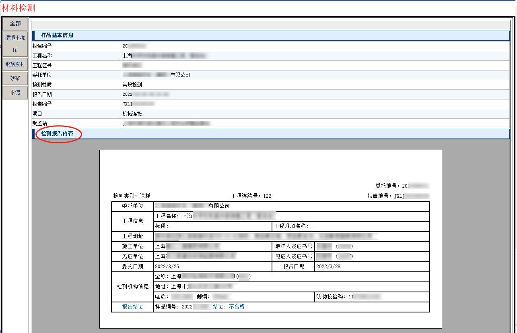The height and width of the screenshot is (333, 517).
Task: Open the 检测报告内容 link
Action: tap(57, 134)
